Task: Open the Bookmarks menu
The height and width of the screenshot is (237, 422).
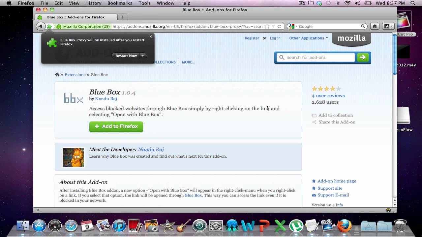Action: click(120, 3)
